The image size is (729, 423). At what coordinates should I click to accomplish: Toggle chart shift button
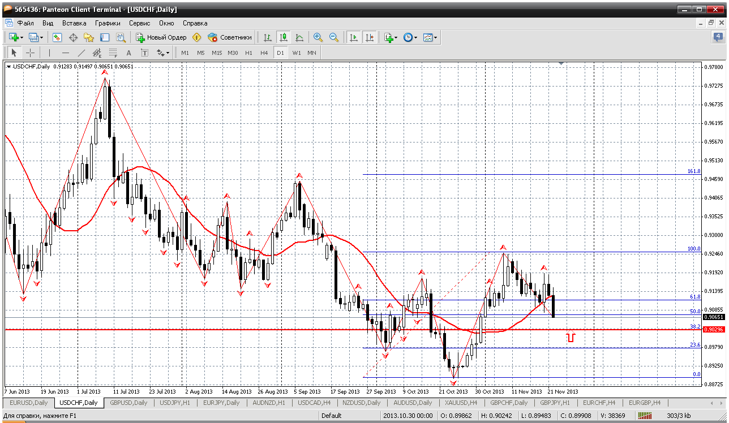(x=370, y=37)
